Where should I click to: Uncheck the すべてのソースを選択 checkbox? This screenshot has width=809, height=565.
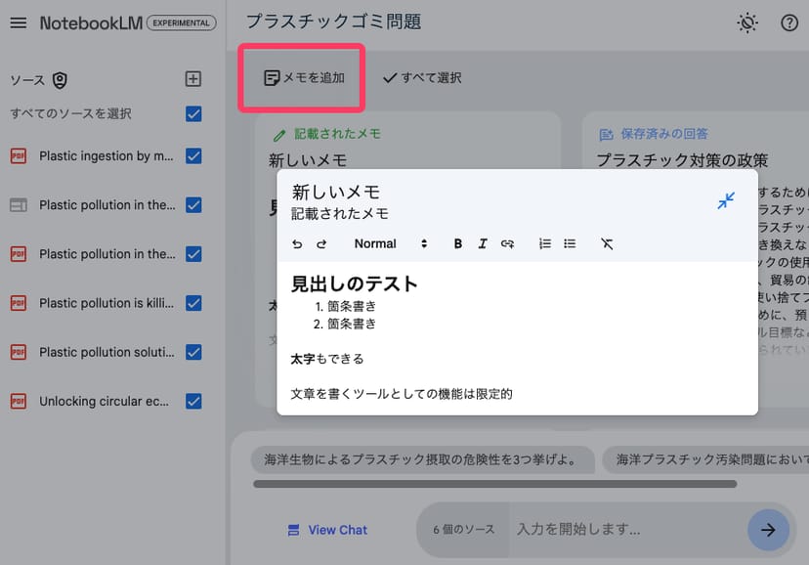click(193, 113)
